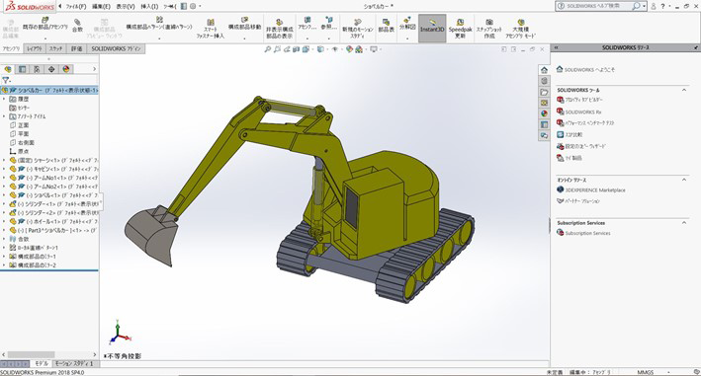Expand the アームNo1<1> component node

pos(5,178)
